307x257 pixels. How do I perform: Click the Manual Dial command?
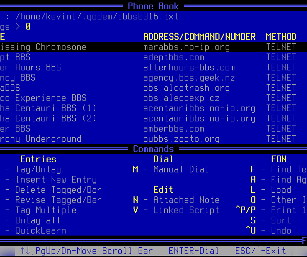pyautogui.click(x=181, y=169)
